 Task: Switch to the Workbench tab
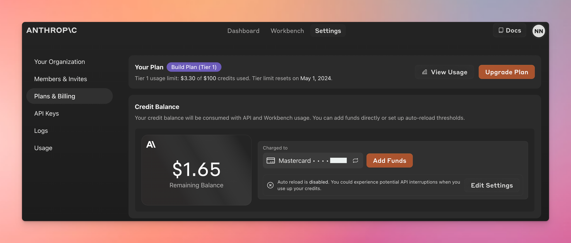287,31
